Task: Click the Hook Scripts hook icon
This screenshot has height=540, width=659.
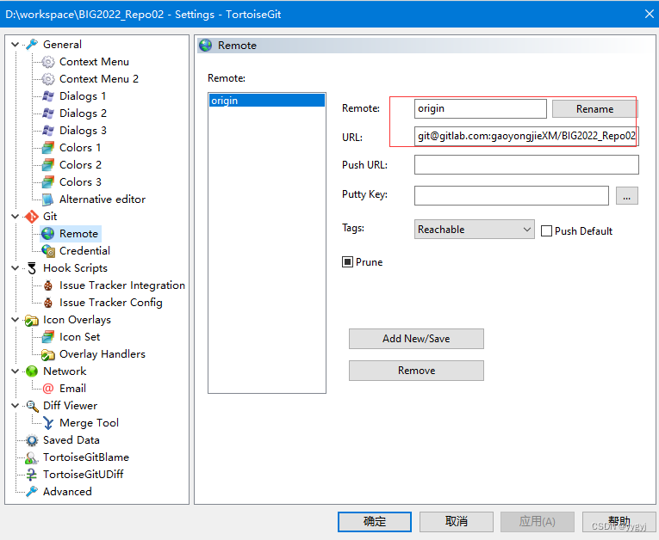Action: coord(32,268)
